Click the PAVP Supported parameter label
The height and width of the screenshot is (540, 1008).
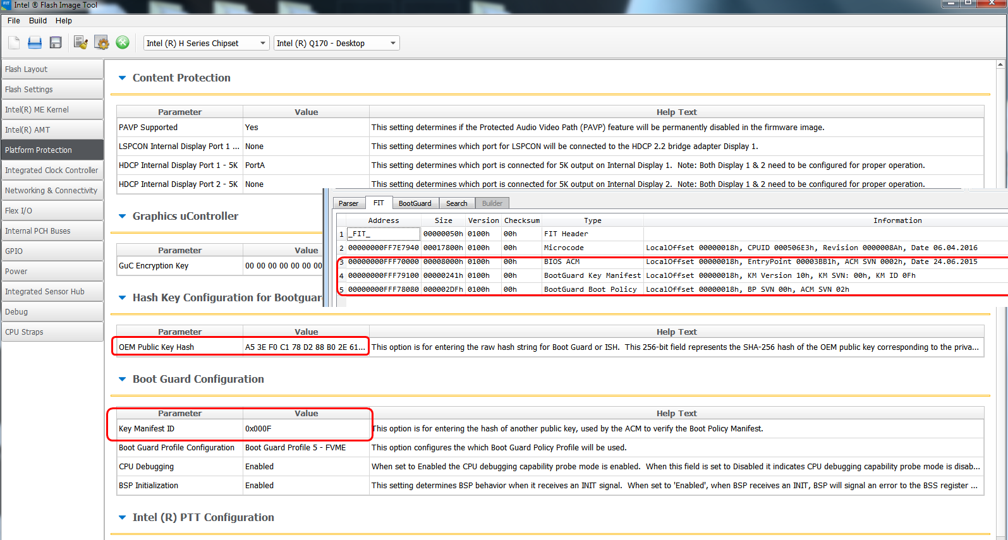pos(148,128)
